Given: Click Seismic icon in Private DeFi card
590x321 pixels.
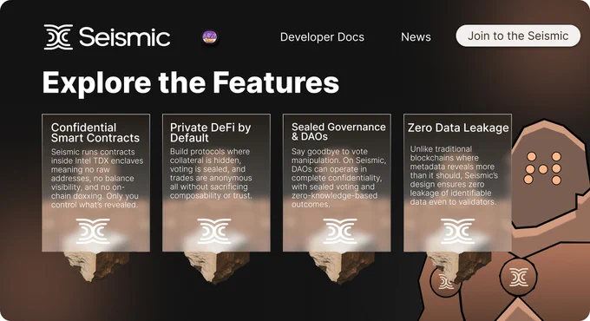Looking at the screenshot, I should pos(214,231).
